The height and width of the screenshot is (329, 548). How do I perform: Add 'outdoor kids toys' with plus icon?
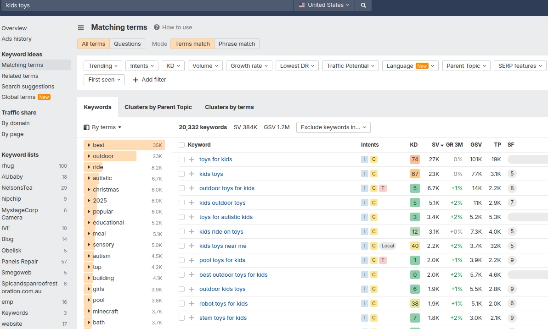192,289
